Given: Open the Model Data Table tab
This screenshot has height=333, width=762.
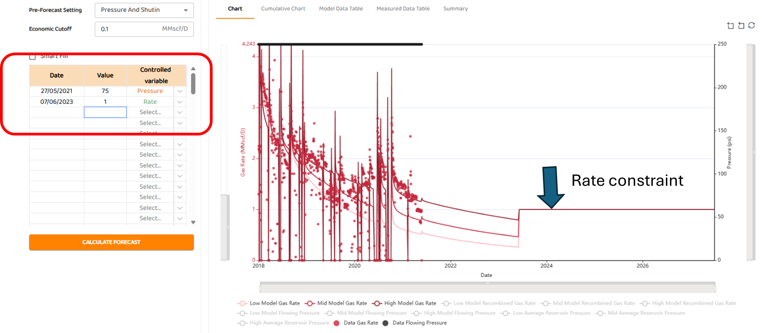Looking at the screenshot, I should pos(341,9).
